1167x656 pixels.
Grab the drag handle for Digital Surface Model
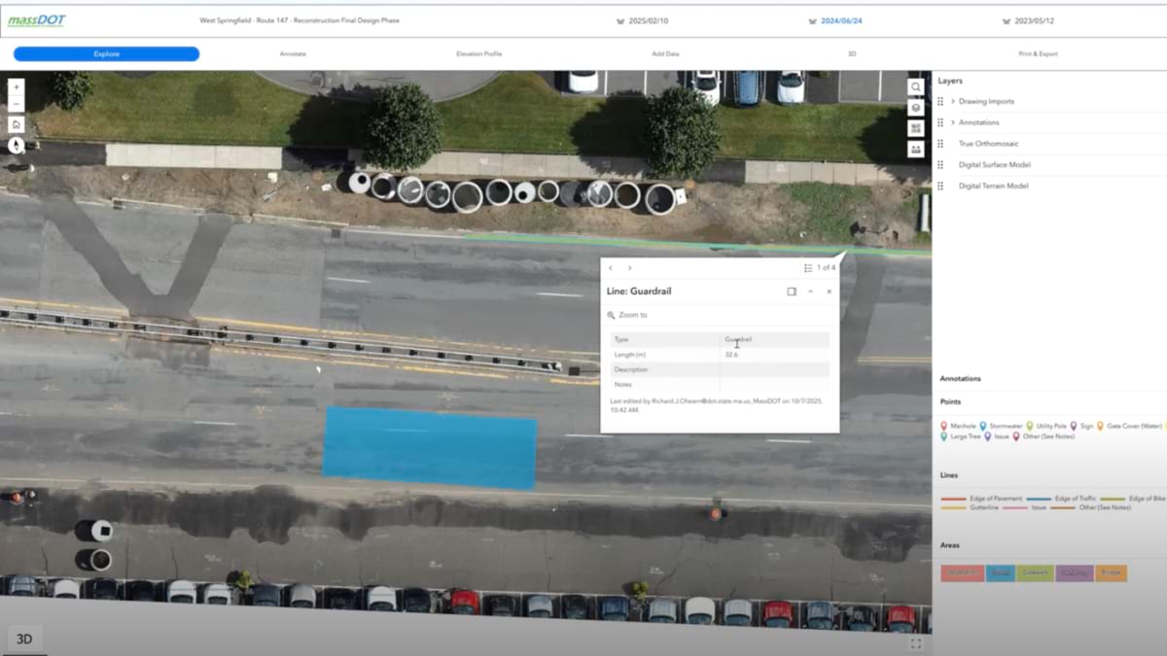point(940,165)
